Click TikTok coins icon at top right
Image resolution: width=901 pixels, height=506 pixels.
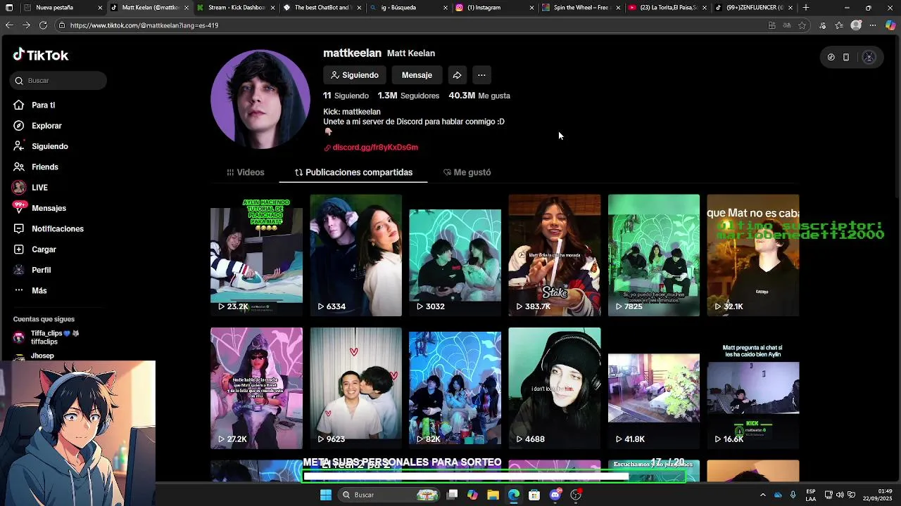click(831, 58)
